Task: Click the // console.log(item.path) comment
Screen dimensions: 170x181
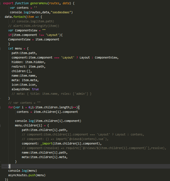Action: 33,21
